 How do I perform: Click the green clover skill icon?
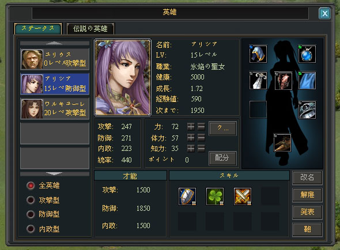(x=215, y=196)
